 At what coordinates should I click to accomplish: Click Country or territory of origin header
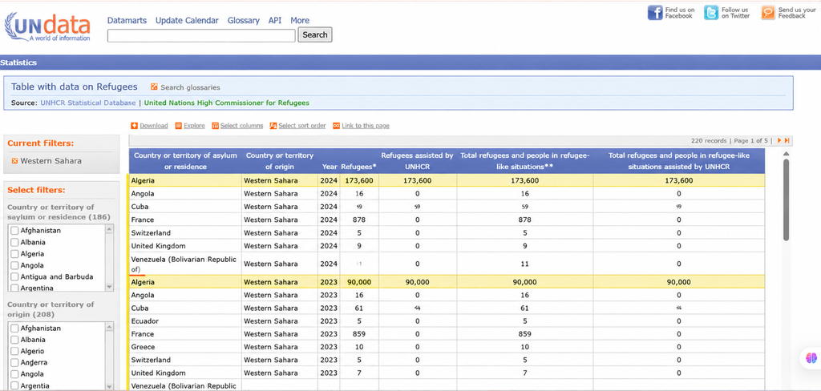(x=280, y=161)
